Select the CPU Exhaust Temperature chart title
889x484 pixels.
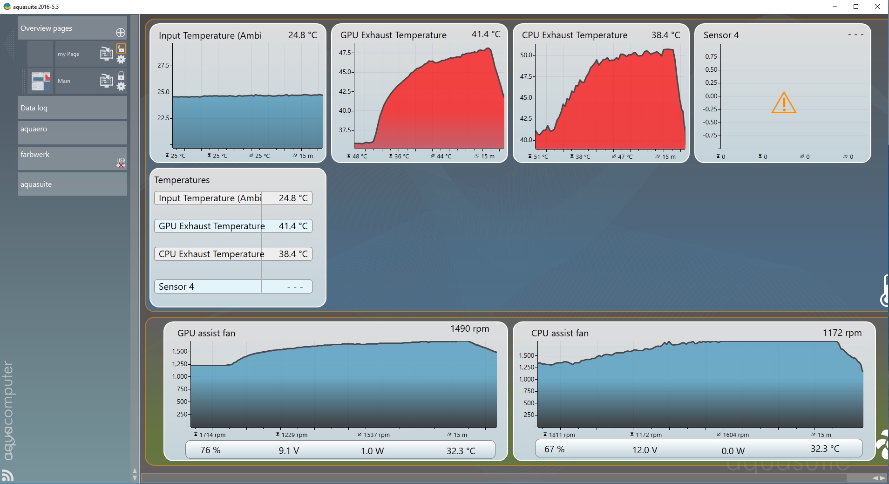575,35
